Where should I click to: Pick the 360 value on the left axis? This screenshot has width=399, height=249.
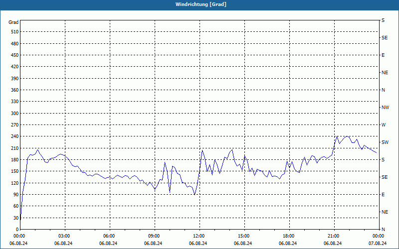click(x=15, y=90)
